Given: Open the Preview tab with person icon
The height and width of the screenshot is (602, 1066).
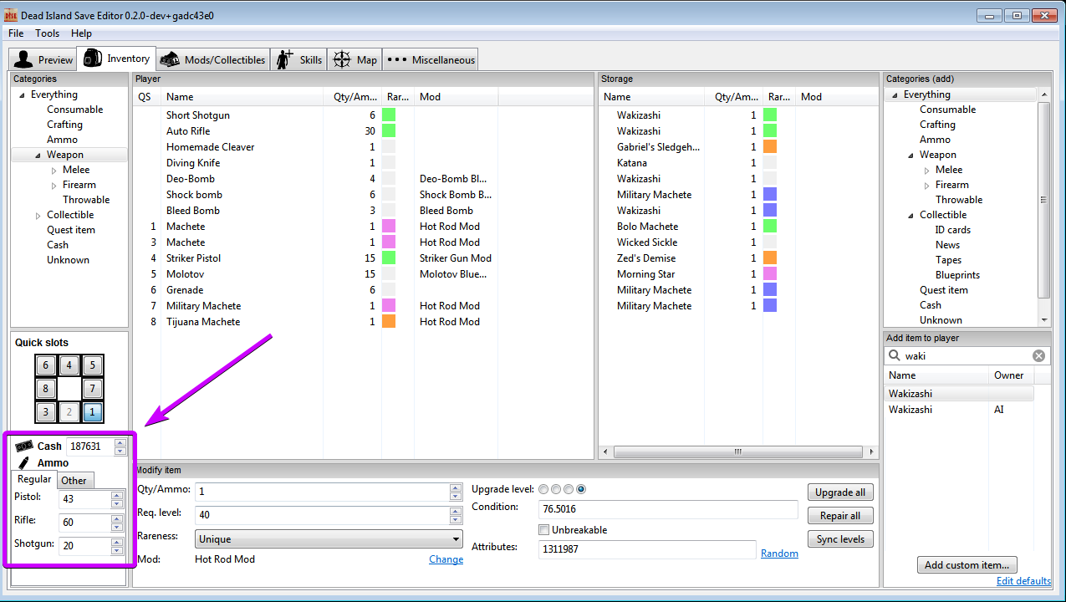Looking at the screenshot, I should 44,59.
